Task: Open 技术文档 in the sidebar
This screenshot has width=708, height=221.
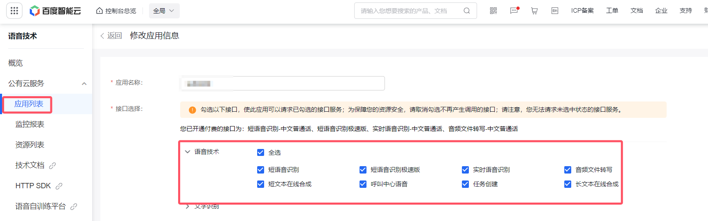Action: coord(30,165)
